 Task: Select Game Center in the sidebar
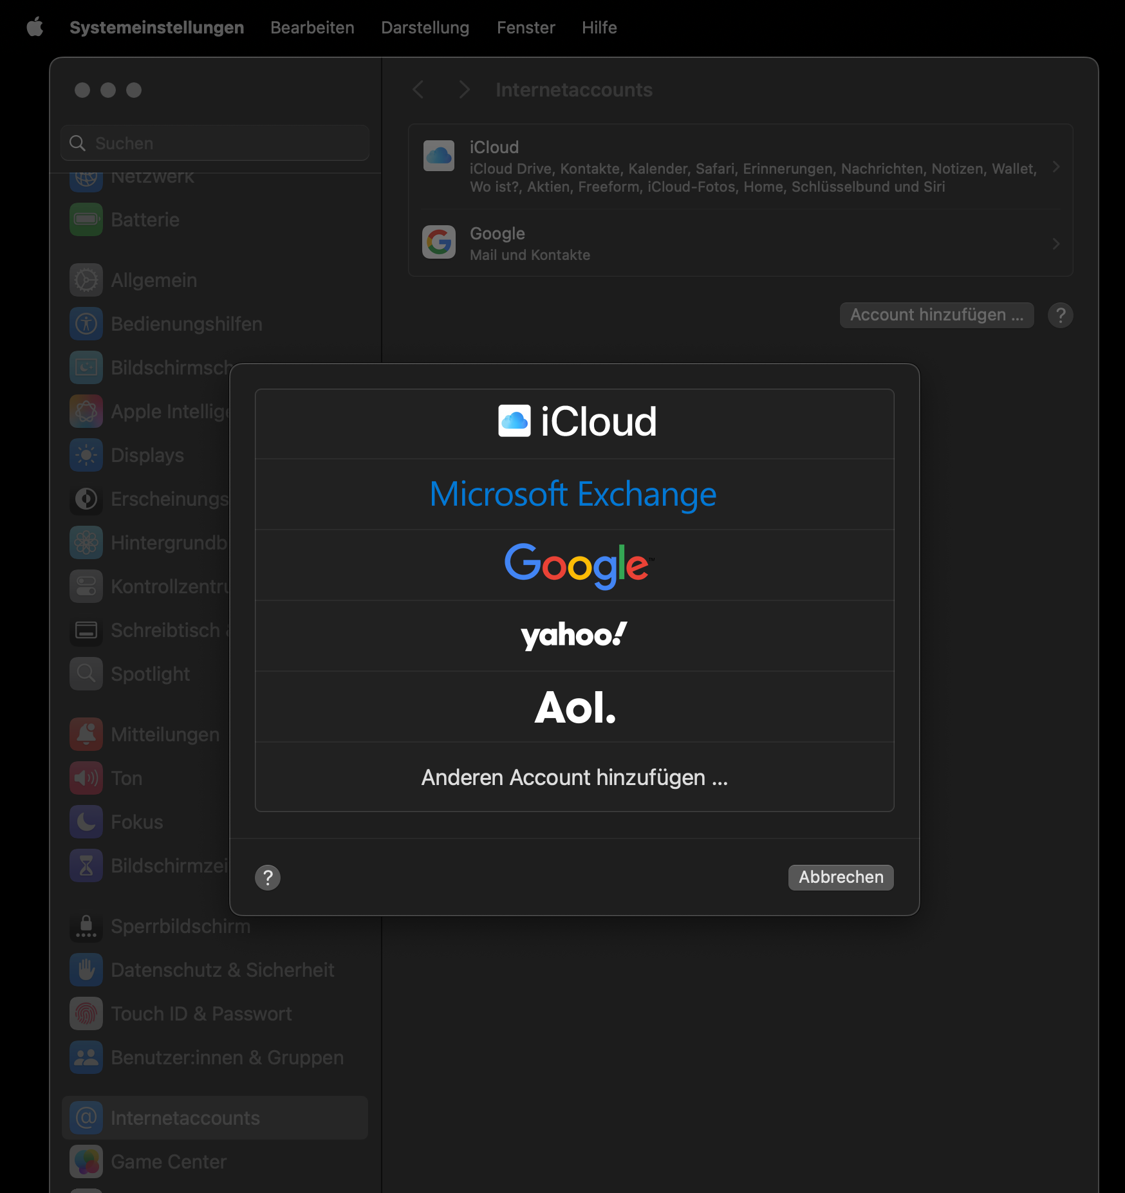click(215, 1161)
